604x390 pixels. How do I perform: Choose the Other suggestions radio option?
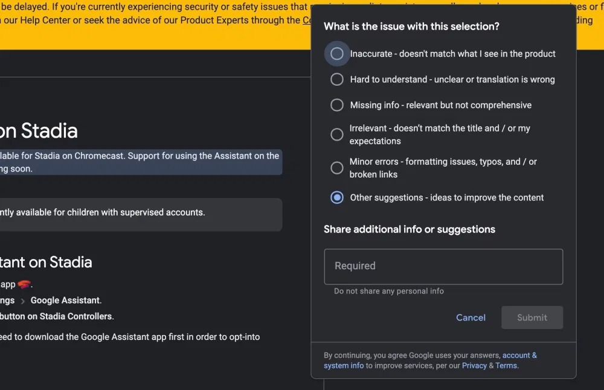click(337, 197)
